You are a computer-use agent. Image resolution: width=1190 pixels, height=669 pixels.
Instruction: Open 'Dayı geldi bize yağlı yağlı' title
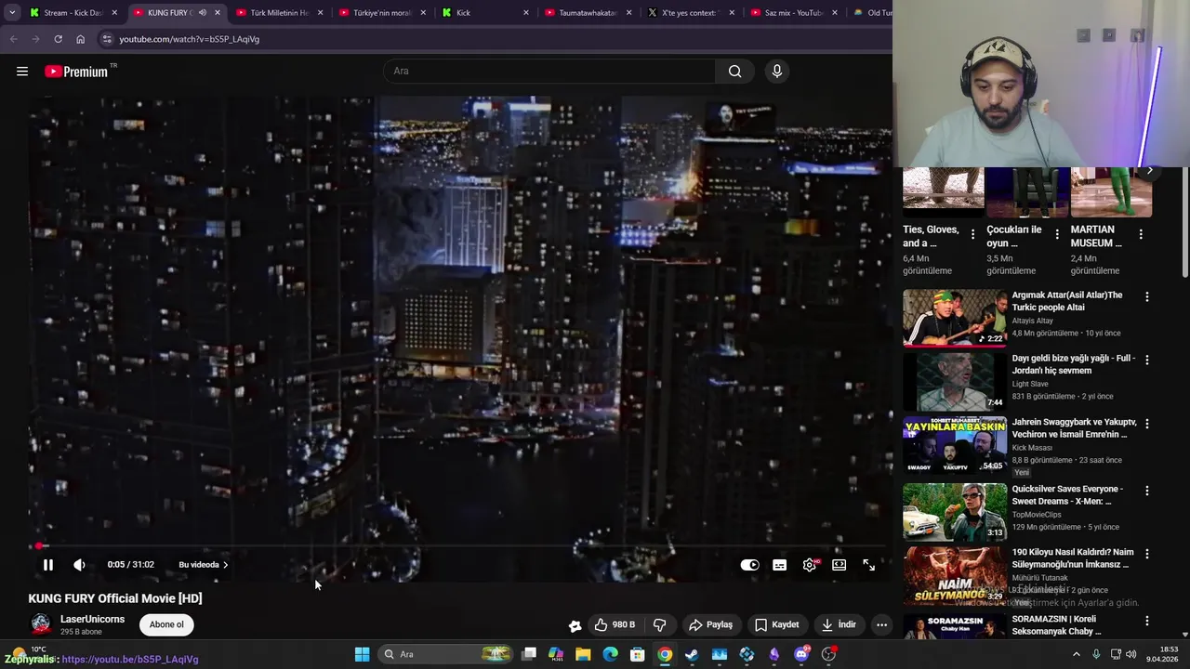pyautogui.click(x=1074, y=364)
